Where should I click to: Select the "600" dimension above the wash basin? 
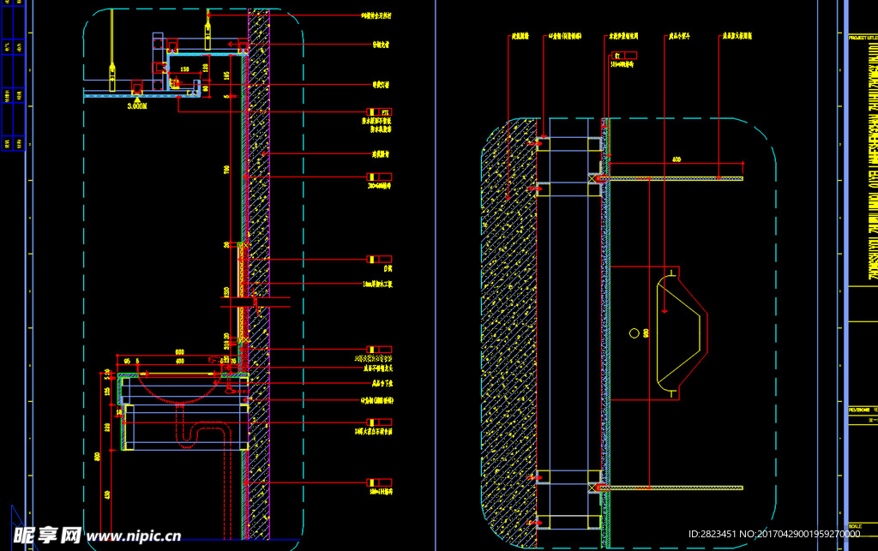pos(179,352)
